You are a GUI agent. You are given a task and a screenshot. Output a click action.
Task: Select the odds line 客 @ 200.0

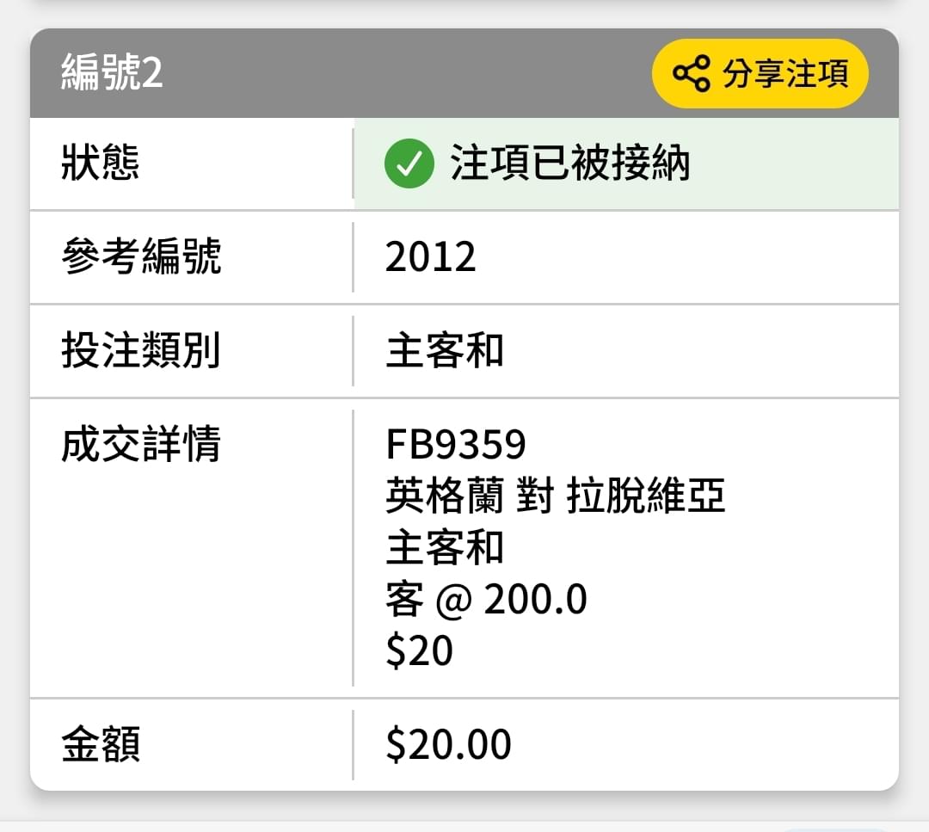coord(486,599)
